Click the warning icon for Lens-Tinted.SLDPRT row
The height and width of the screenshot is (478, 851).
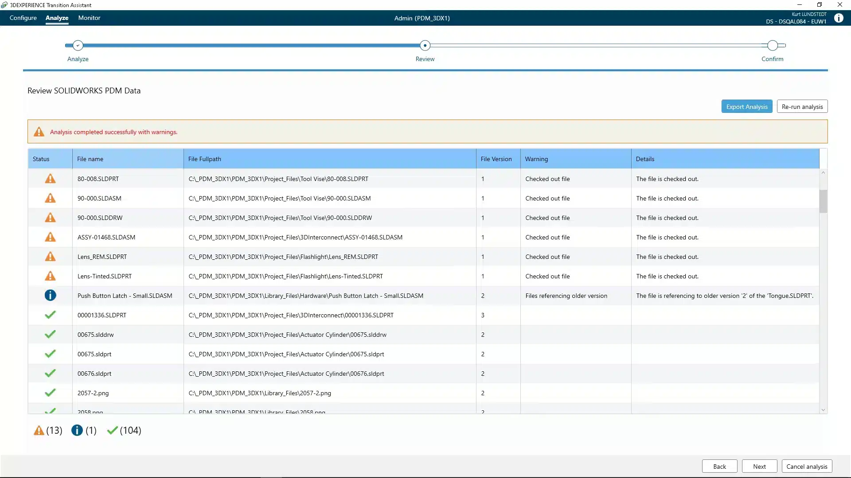click(50, 276)
